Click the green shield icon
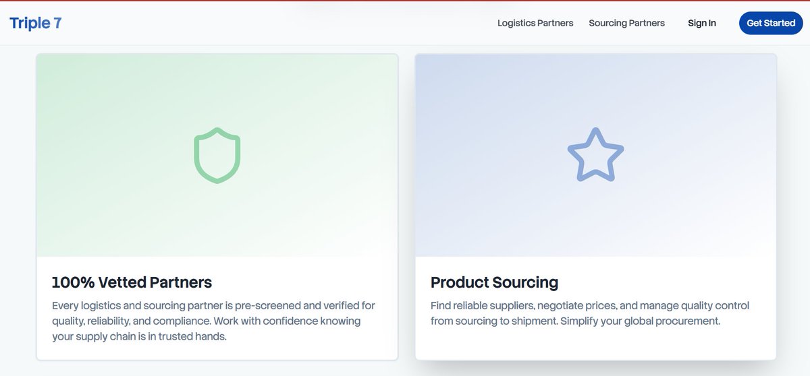The image size is (810, 376). (x=217, y=156)
